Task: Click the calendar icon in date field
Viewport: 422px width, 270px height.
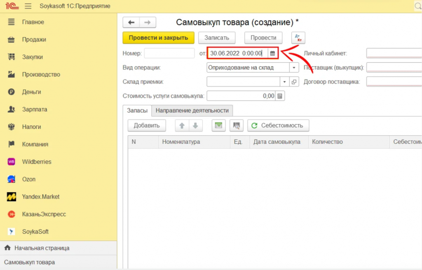Action: (272, 53)
